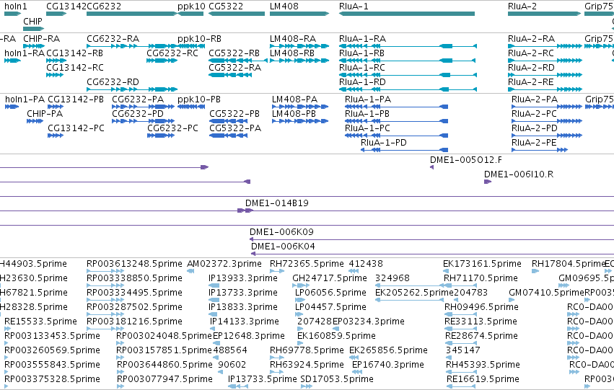Click EST RH72365.5prime
This screenshot has width=614, height=390.
coord(277,271)
